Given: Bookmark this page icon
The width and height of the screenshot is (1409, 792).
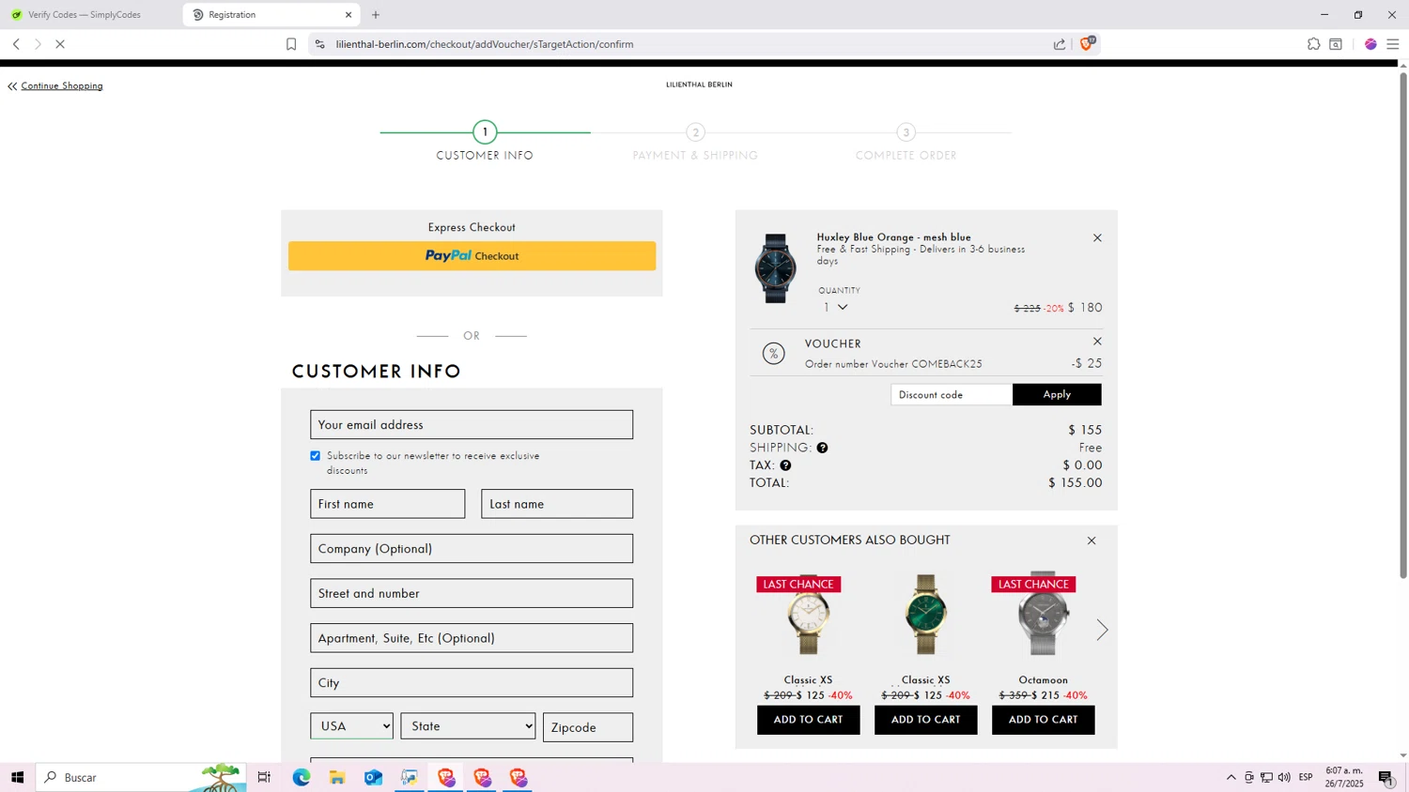Looking at the screenshot, I should pos(291,44).
